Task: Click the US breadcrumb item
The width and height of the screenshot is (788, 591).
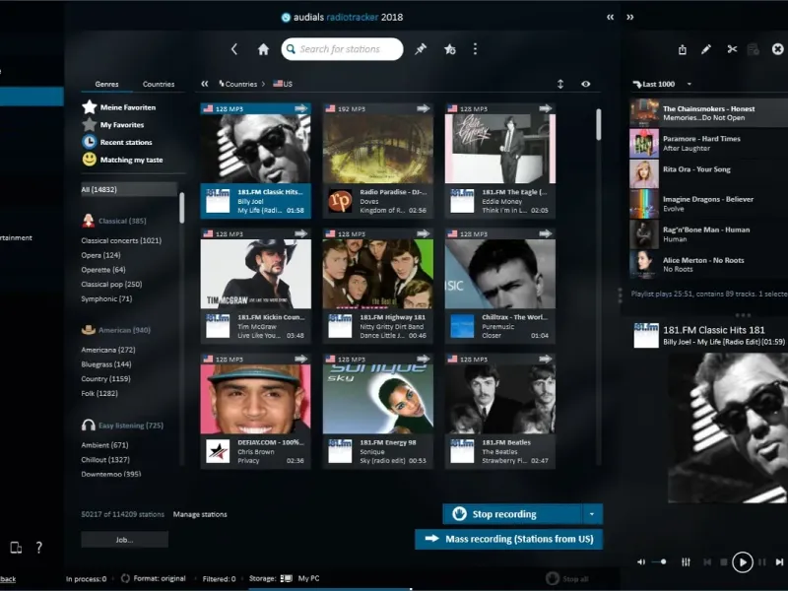Action: pos(283,84)
